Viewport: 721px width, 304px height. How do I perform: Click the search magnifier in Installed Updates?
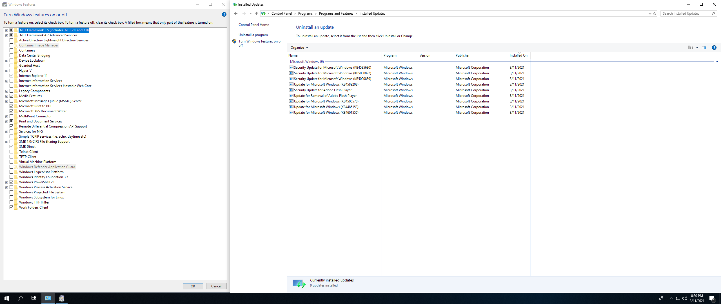[713, 14]
